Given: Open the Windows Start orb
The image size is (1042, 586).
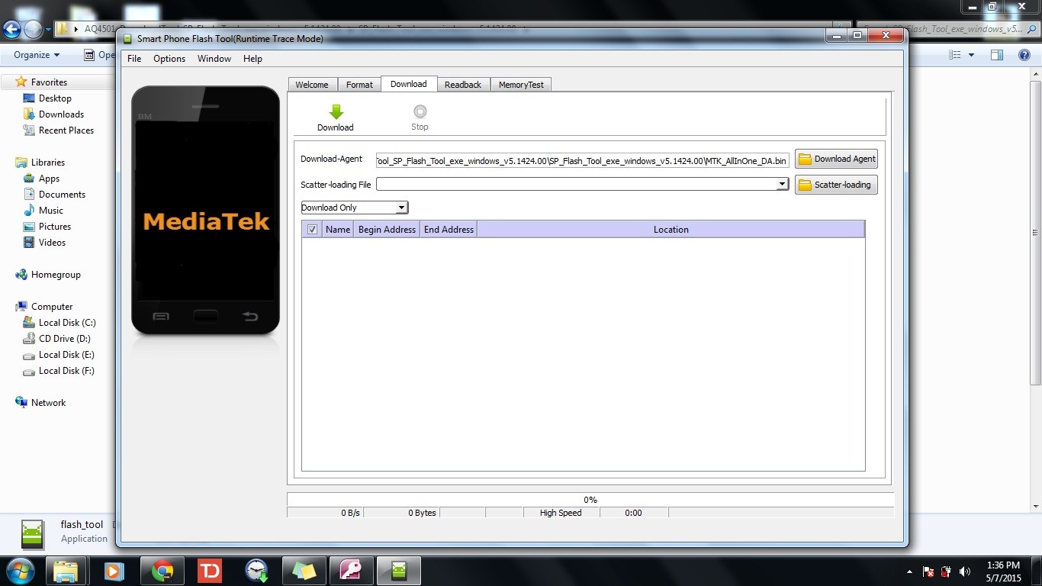Looking at the screenshot, I should pyautogui.click(x=19, y=571).
